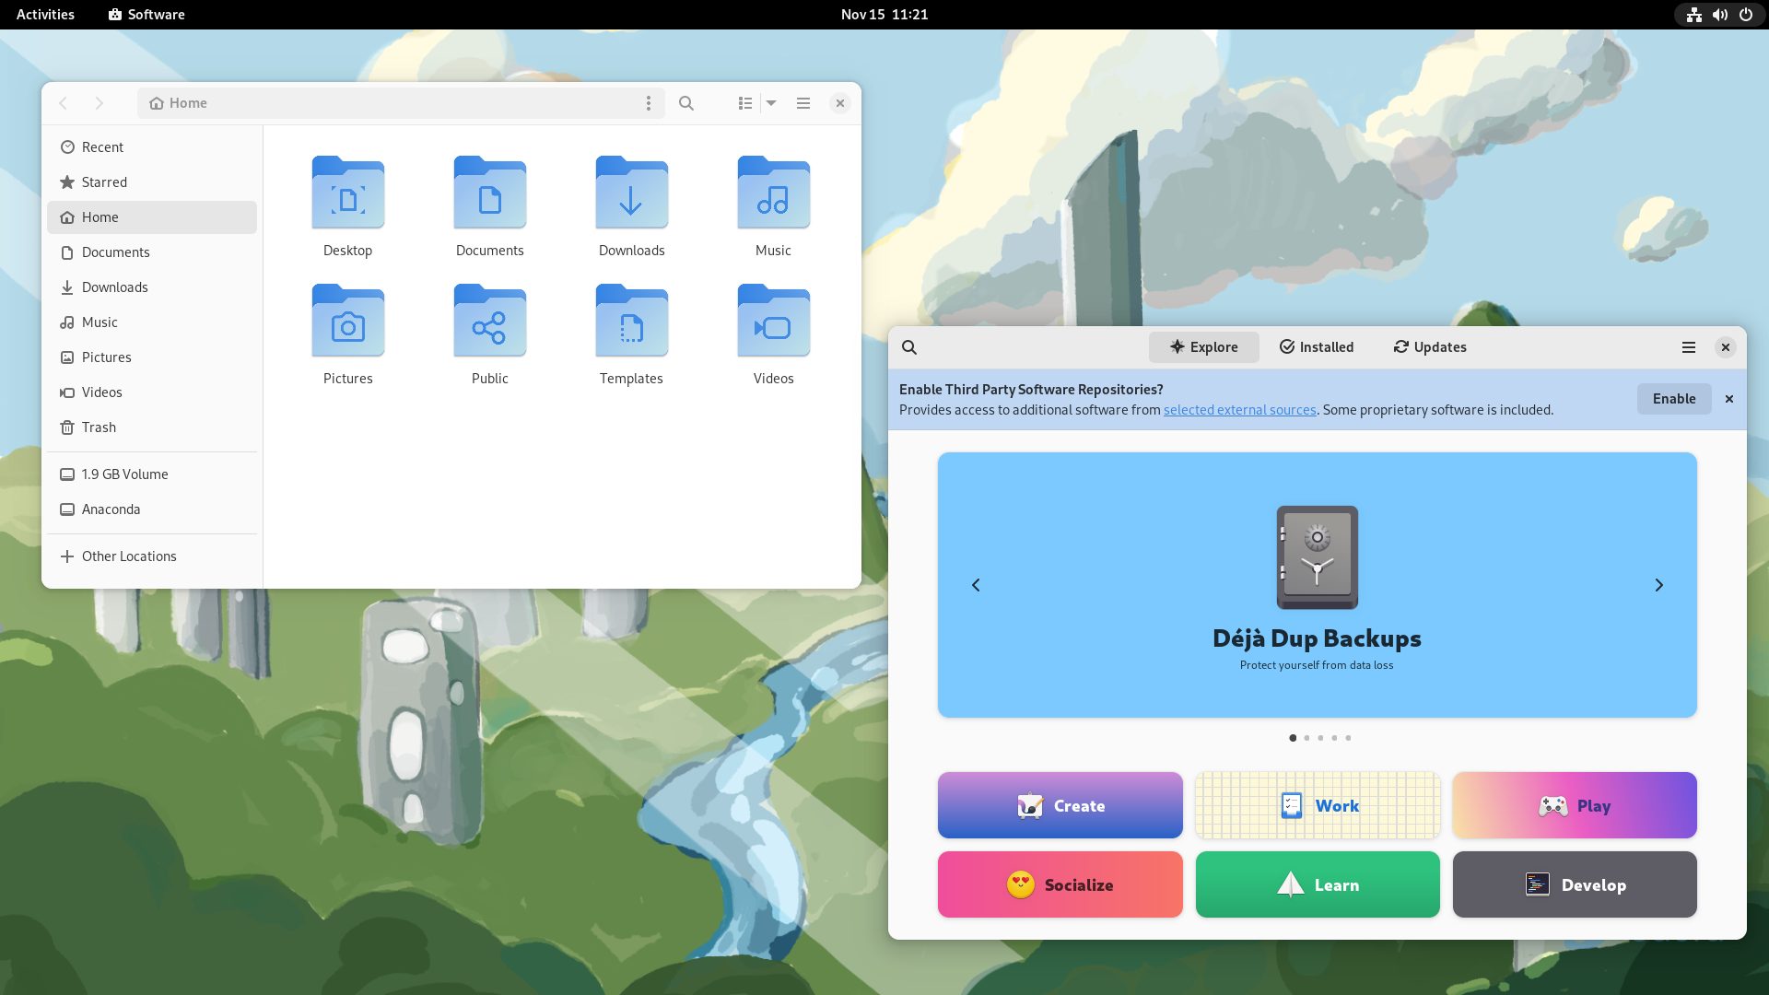
Task: Open the Pictures folder icon in the file grid
Action: (x=348, y=321)
